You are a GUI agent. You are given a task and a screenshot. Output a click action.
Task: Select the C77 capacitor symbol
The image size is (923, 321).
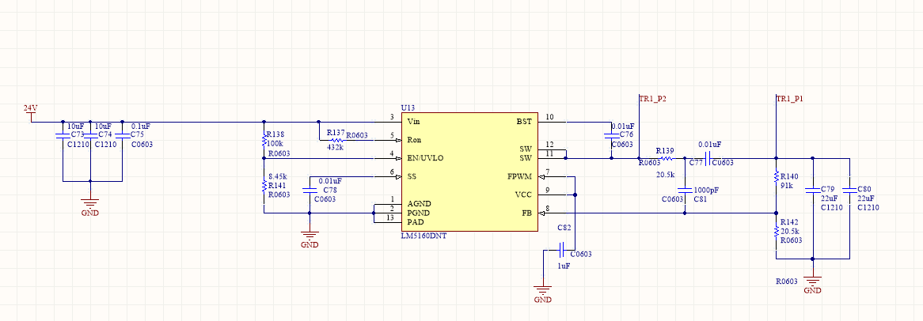point(708,158)
